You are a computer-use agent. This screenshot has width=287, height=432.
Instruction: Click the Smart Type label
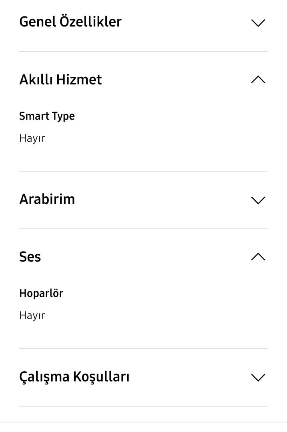point(47,116)
